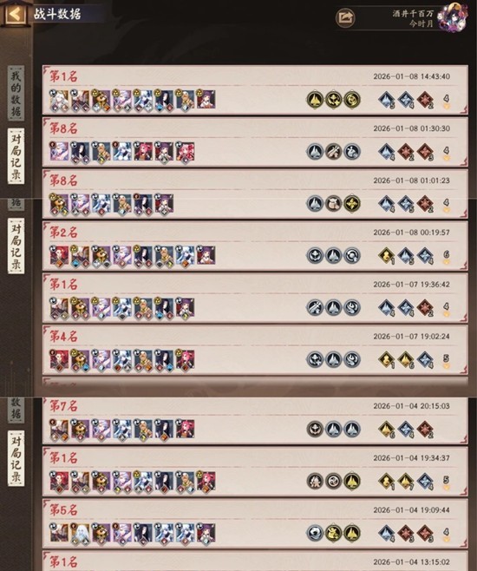Viewport: 477px width, 571px height.
Task: Open the 第4名 match record from 19:02:24
Action: [x=255, y=350]
